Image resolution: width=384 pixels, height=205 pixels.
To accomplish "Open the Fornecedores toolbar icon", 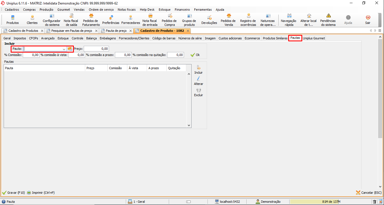I will (131, 20).
